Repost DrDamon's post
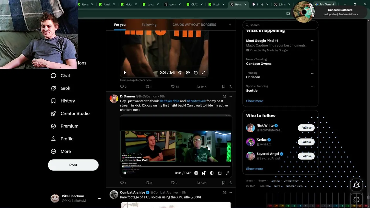 [149, 183]
